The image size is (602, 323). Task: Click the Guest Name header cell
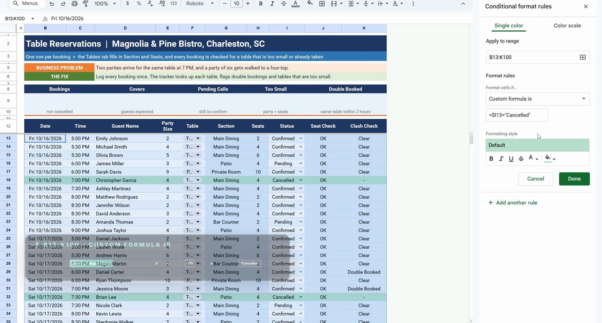point(125,126)
